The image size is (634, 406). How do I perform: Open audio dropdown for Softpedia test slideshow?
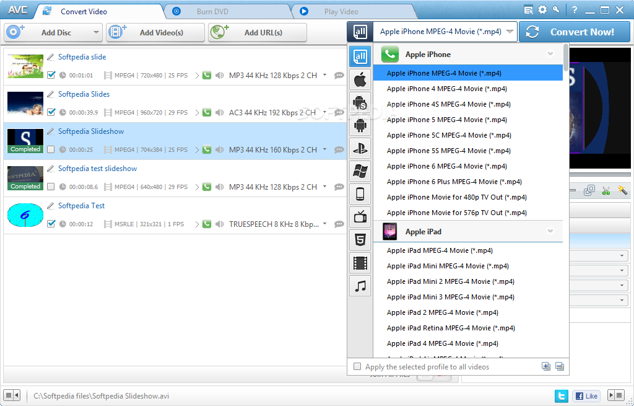[324, 187]
